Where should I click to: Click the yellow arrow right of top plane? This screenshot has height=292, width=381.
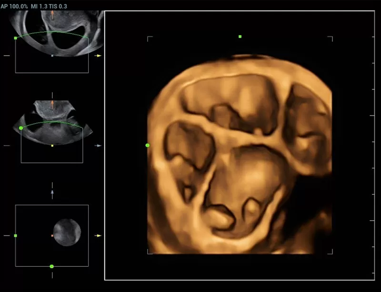[98, 56]
